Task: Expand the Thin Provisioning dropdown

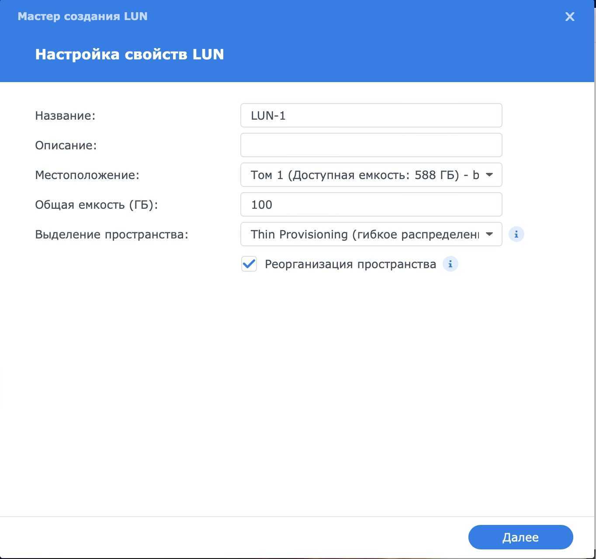Action: coord(364,235)
